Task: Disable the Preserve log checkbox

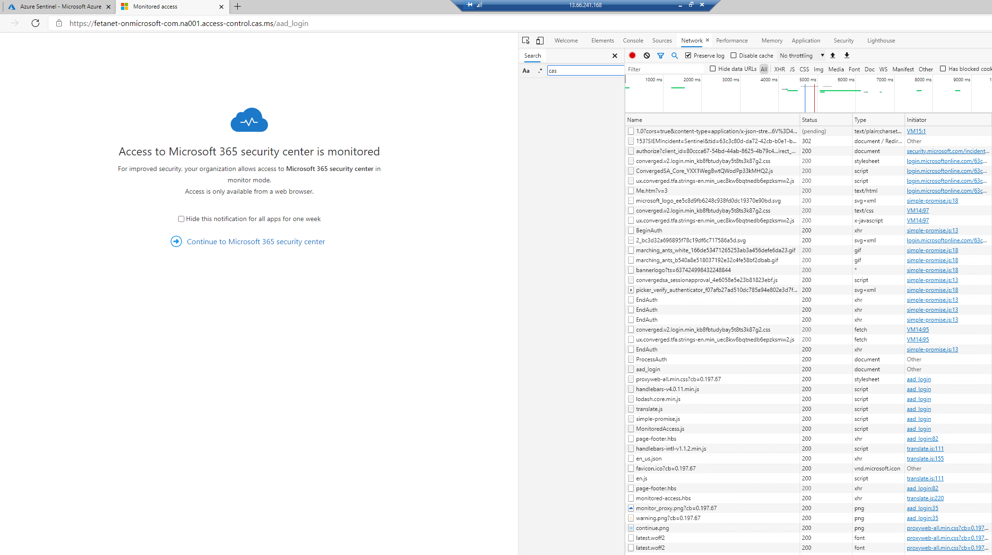Action: [688, 55]
